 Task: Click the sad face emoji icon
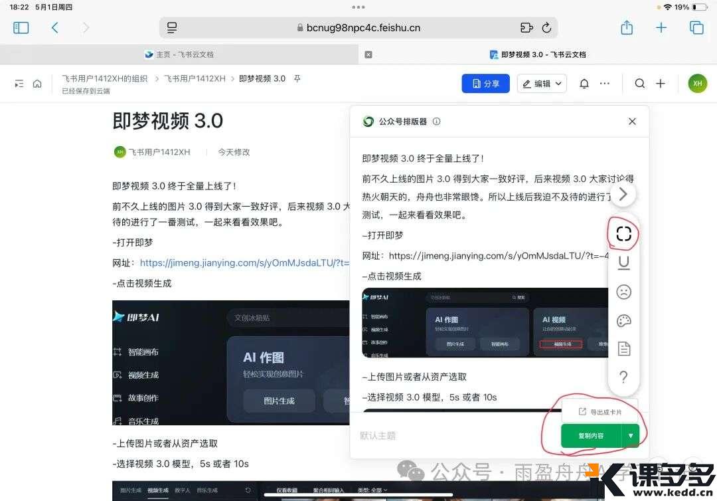[623, 292]
